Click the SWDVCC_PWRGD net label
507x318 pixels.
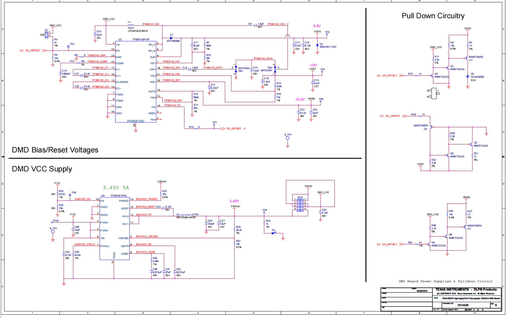pyautogui.click(x=146, y=199)
